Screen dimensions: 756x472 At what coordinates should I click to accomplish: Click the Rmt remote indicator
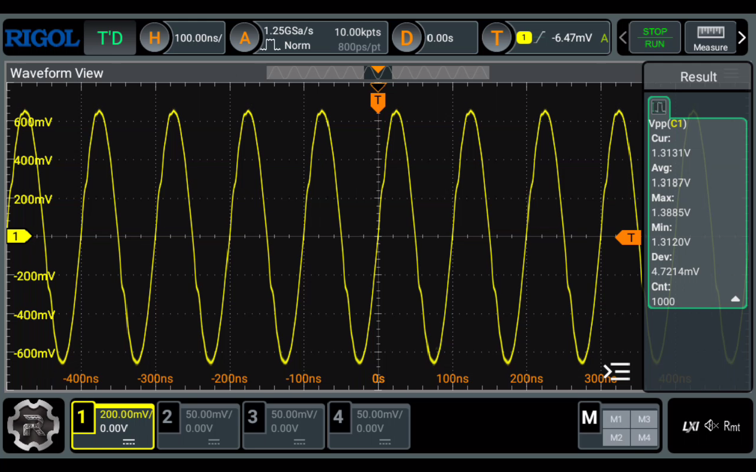(732, 426)
